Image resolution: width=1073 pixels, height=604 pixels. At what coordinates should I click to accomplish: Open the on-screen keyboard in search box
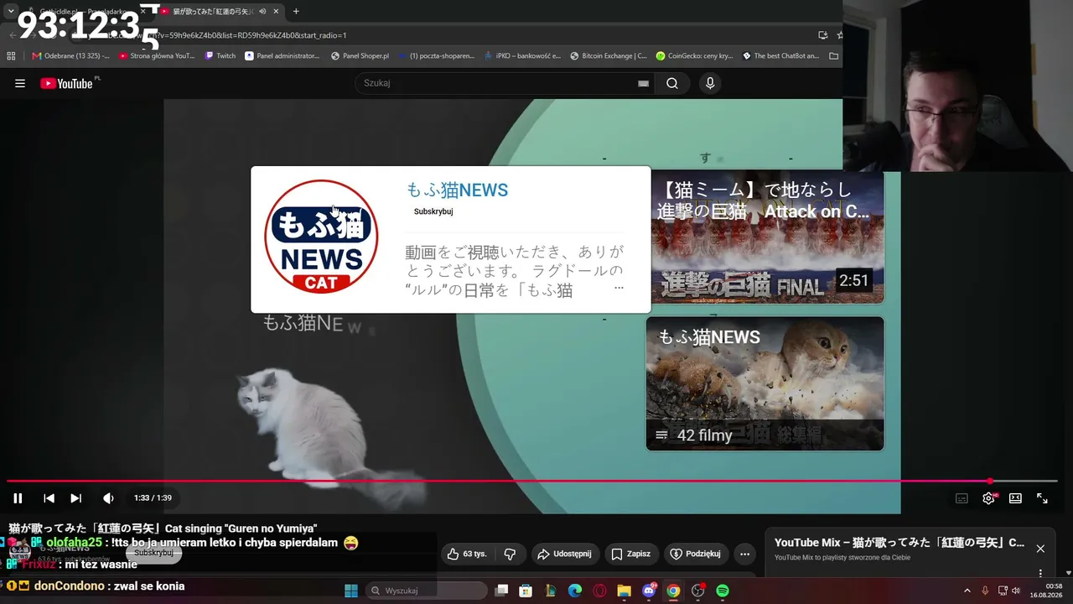tap(643, 83)
